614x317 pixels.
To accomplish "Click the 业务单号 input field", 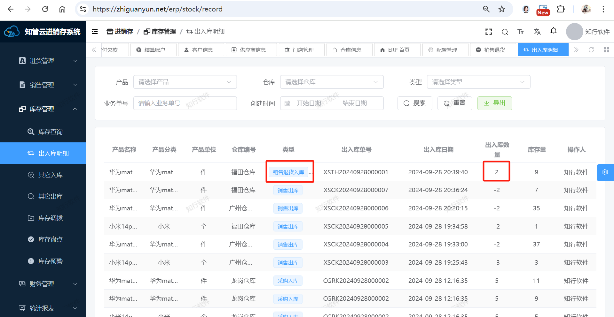I will click(x=185, y=103).
